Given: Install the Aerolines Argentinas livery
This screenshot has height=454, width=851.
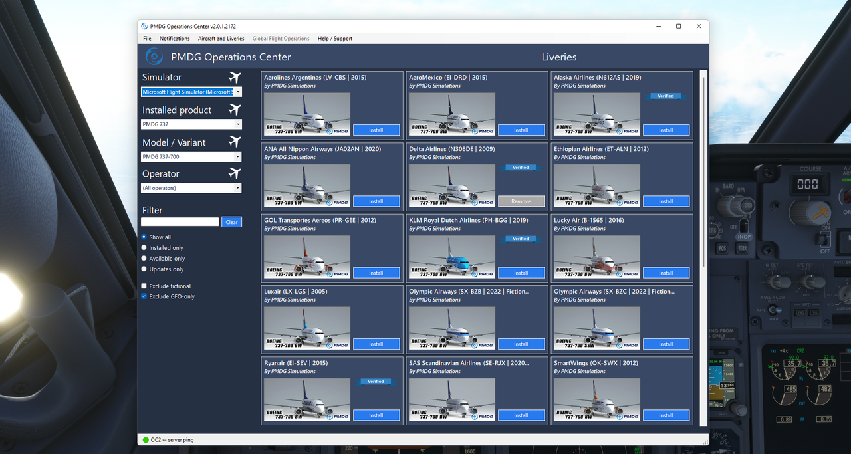Looking at the screenshot, I should pyautogui.click(x=376, y=130).
